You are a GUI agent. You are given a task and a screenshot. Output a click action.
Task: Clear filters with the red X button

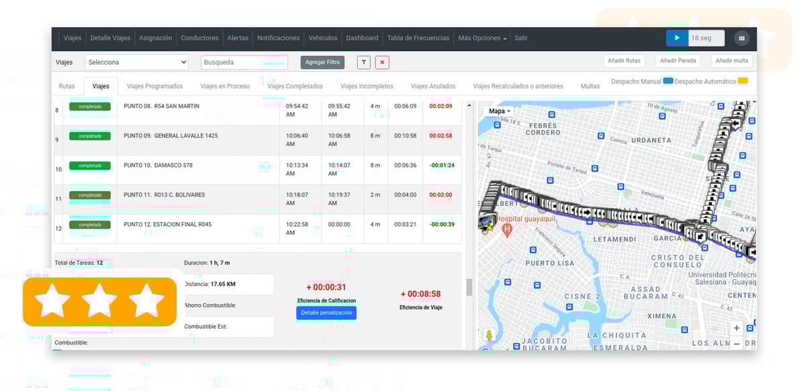382,63
